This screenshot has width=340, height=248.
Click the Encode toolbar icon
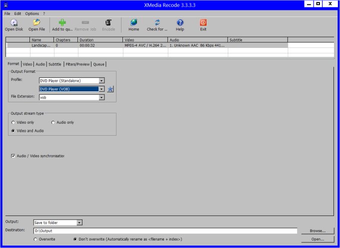tap(108, 22)
